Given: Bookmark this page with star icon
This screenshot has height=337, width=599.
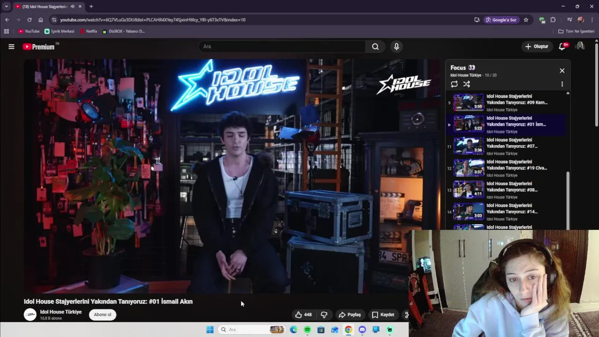Looking at the screenshot, I should (526, 20).
